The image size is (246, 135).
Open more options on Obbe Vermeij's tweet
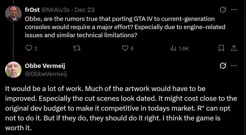point(234,65)
